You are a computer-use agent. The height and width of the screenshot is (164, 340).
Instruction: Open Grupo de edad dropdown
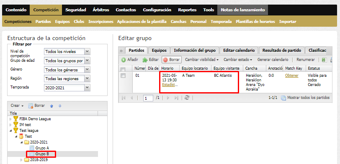click(x=87, y=61)
